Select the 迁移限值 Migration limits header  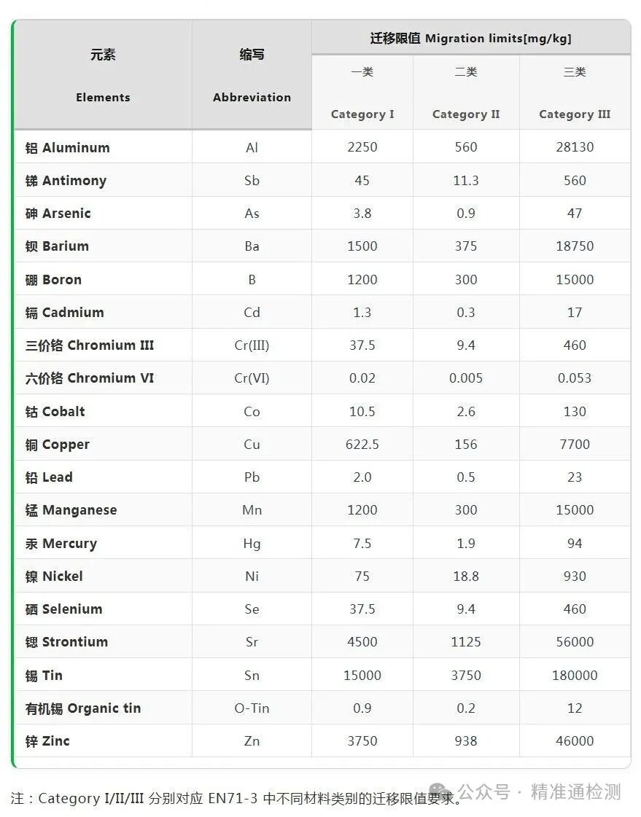(x=471, y=38)
